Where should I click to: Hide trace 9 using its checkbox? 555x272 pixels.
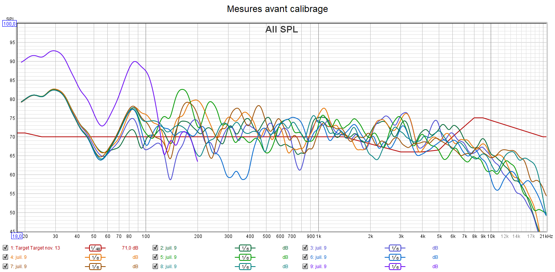pos(305,267)
